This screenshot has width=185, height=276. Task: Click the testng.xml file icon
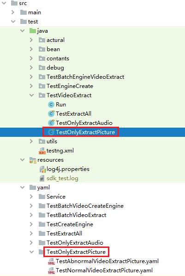(x=42, y=151)
